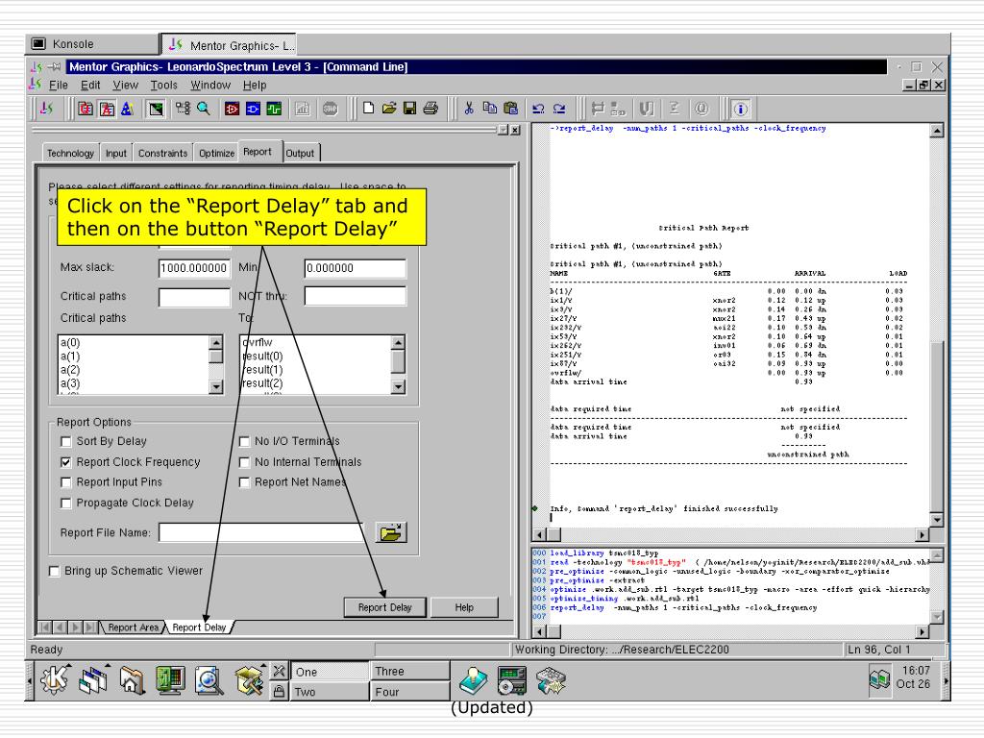
Task: Open the Tools menu
Action: click(x=163, y=85)
